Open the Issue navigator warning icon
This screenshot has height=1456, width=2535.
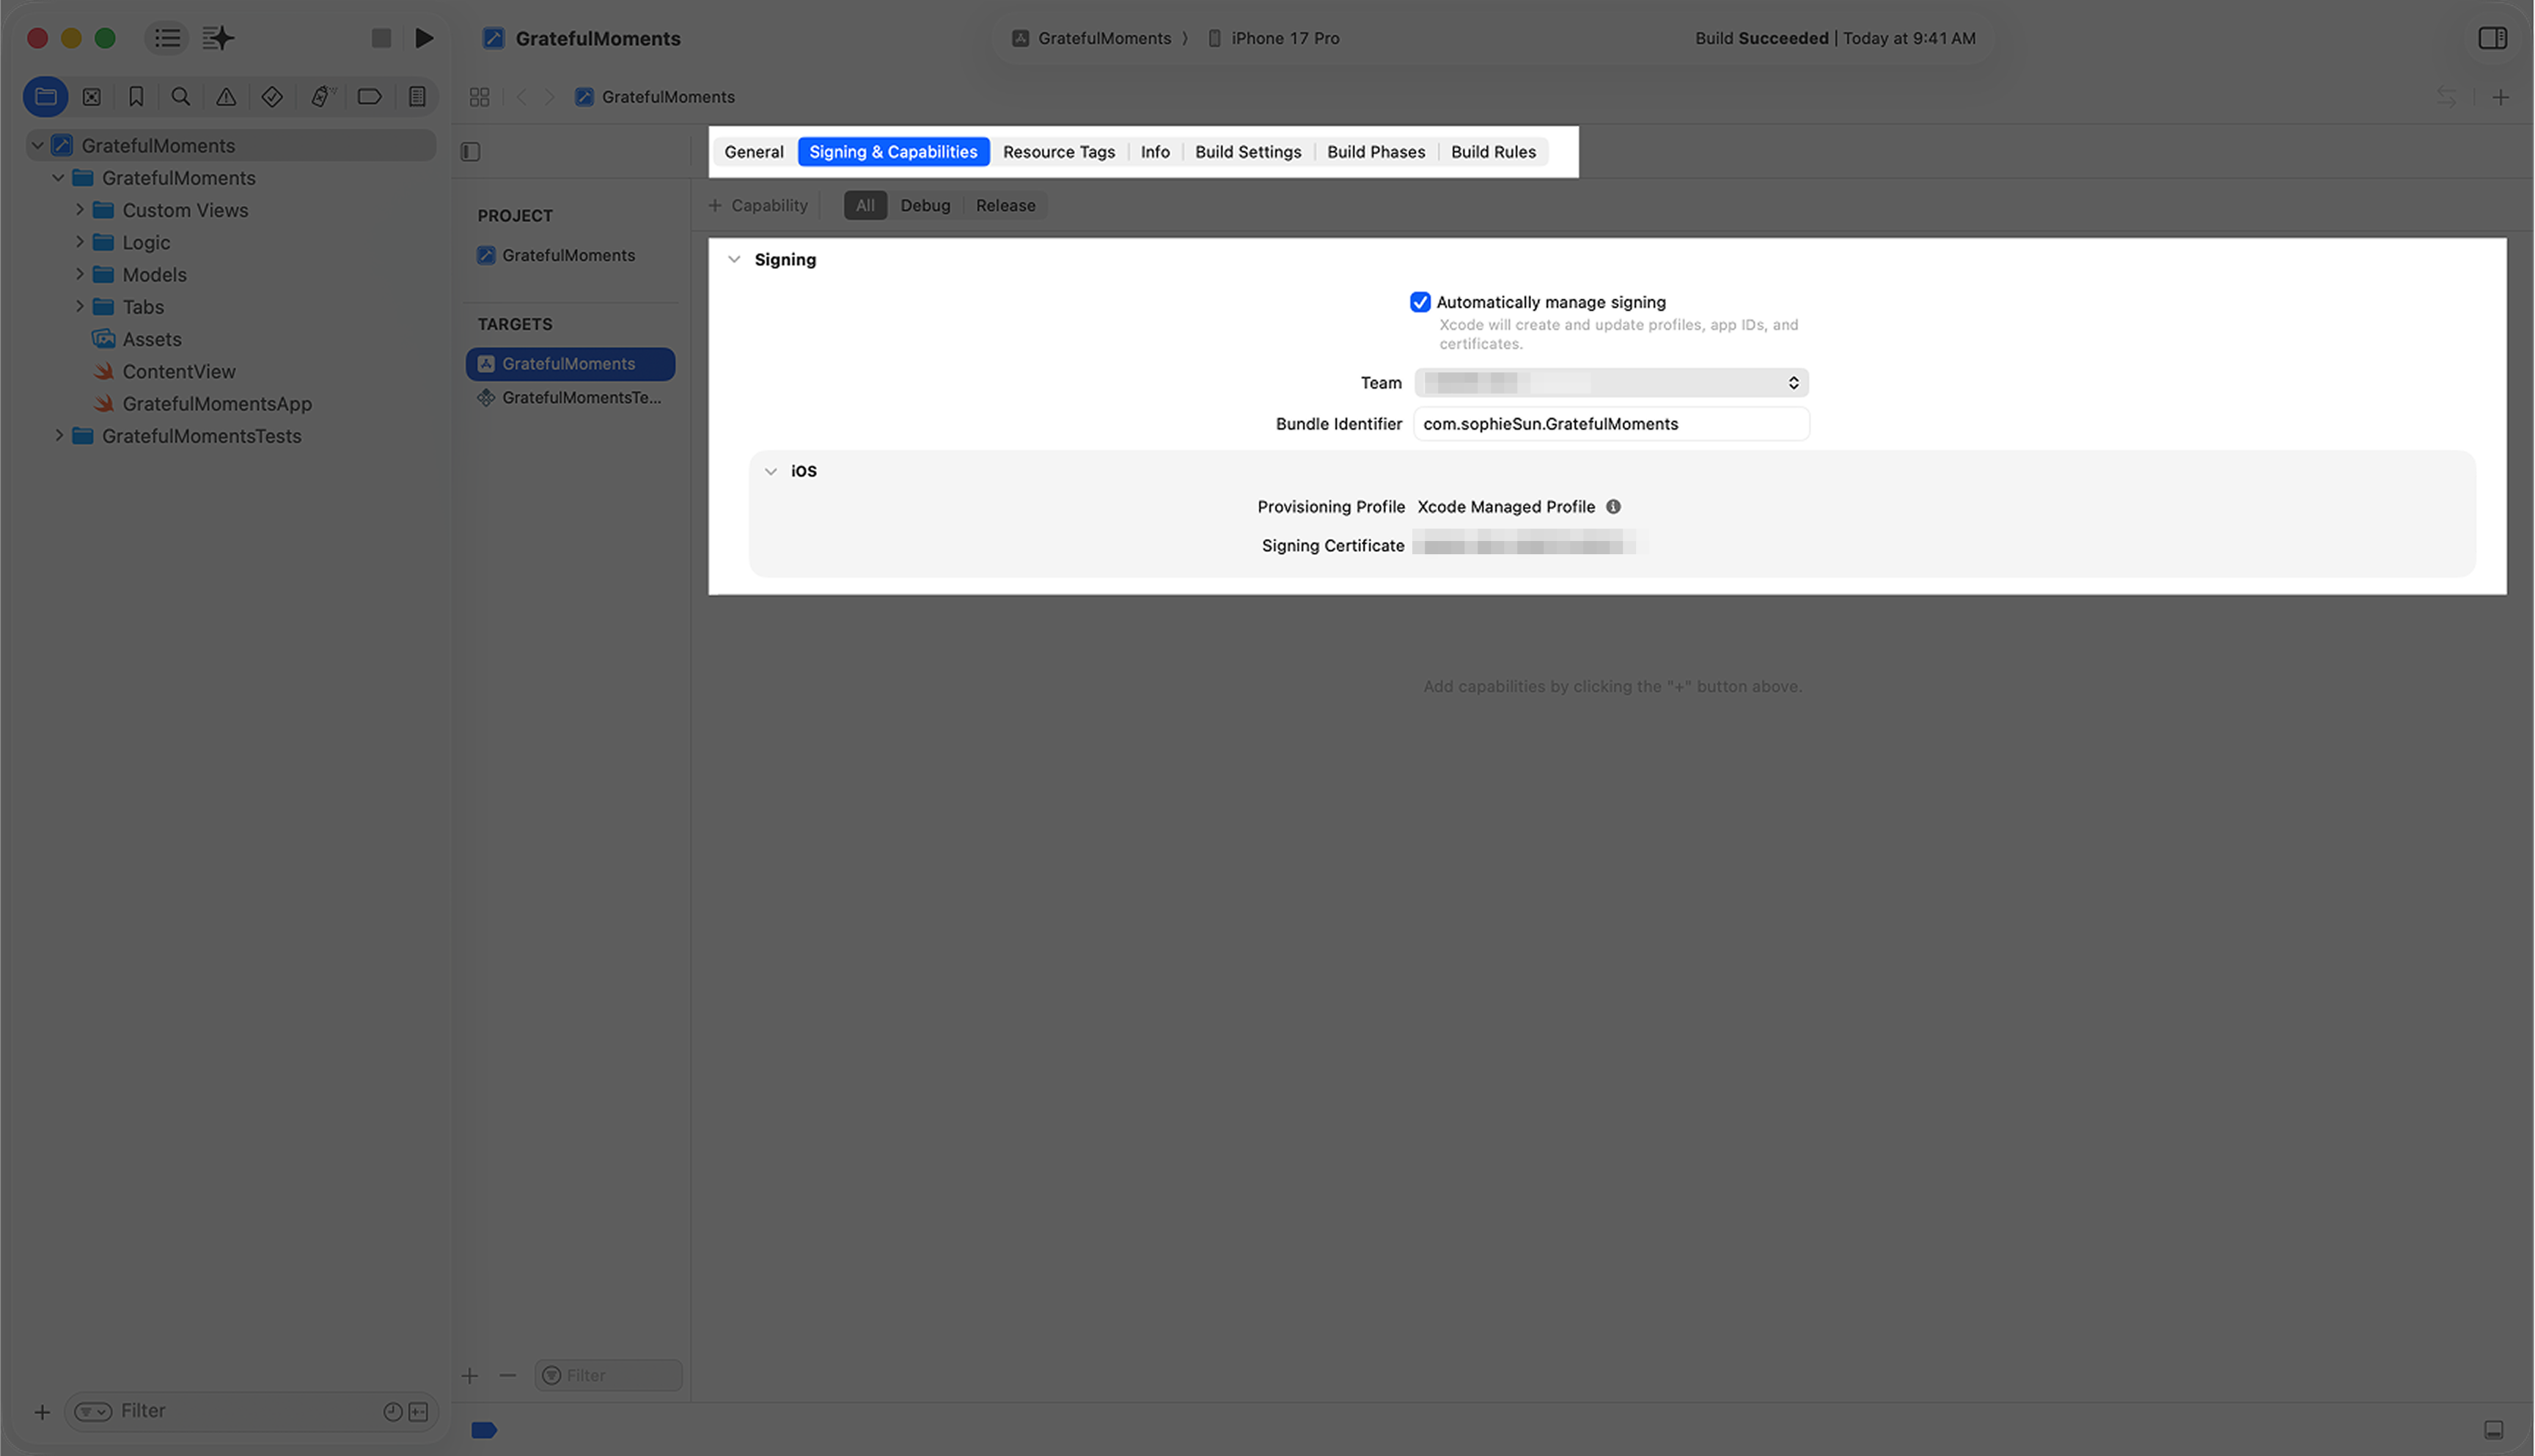(x=226, y=97)
